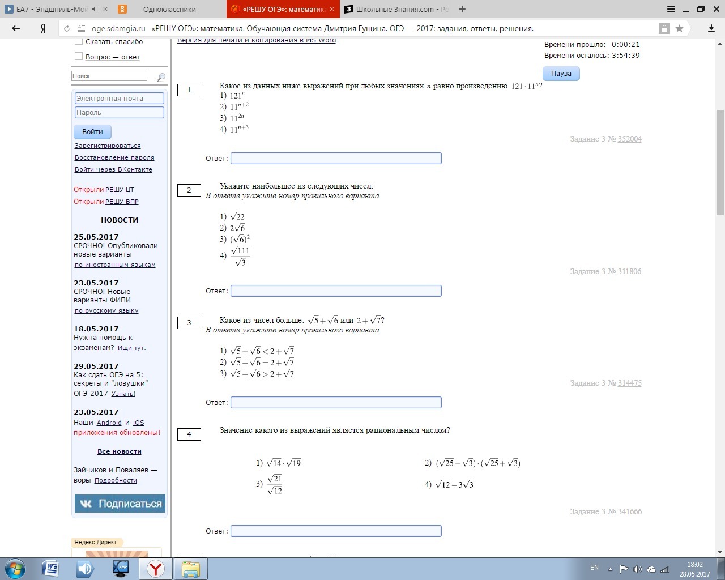Select the «РЕШУ ОГЭ»: математика tab
725x580 pixels.
tap(283, 9)
